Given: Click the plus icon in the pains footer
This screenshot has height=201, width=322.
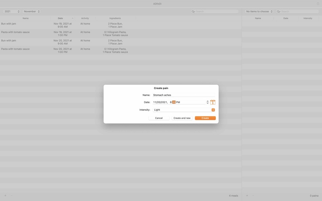Looking at the screenshot, I should coord(247,196).
